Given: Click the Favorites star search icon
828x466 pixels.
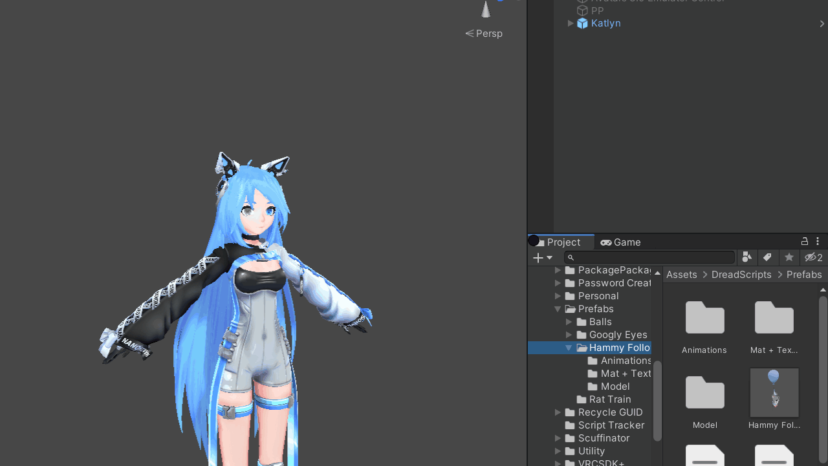Looking at the screenshot, I should tap(789, 257).
